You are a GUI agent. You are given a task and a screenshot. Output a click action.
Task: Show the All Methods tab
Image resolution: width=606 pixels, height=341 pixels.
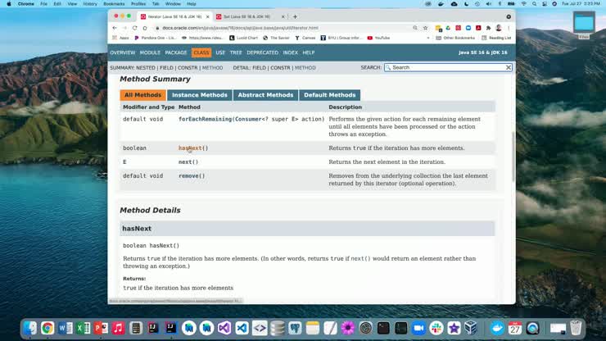tap(142, 95)
